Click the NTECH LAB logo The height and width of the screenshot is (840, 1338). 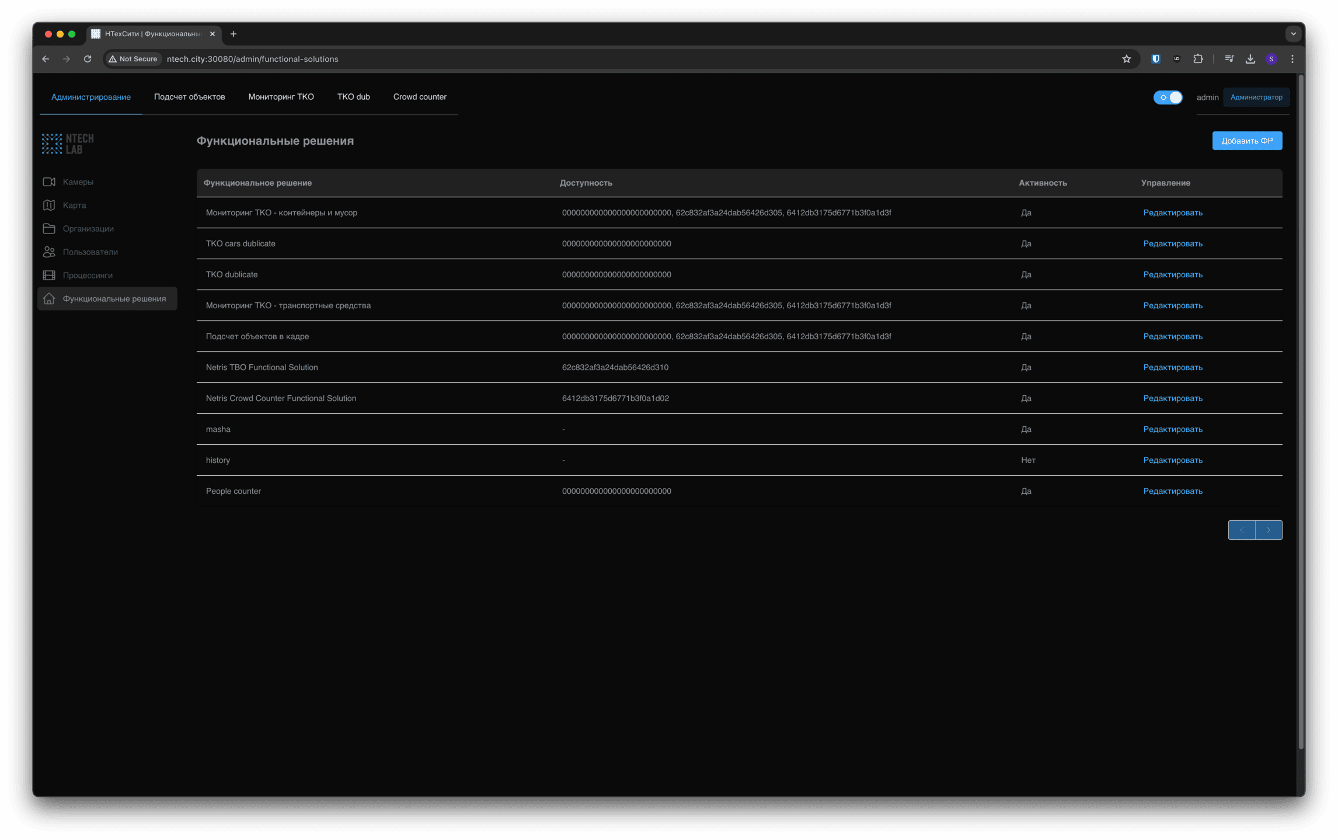pos(68,144)
